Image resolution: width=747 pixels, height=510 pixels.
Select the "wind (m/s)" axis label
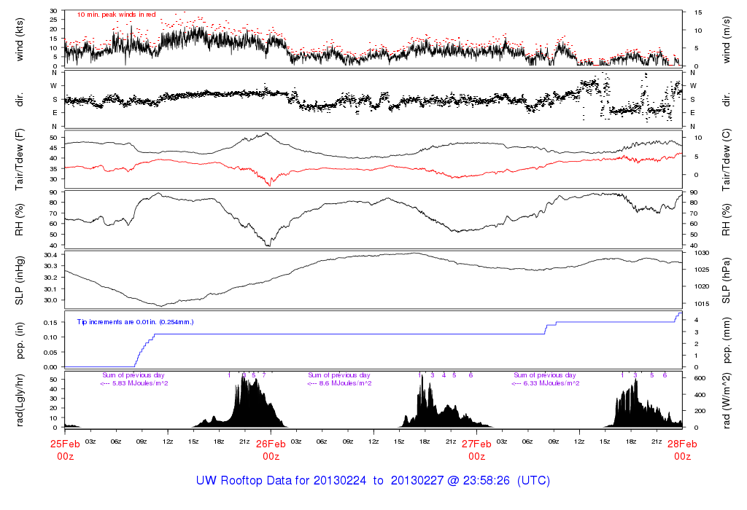[x=726, y=39]
